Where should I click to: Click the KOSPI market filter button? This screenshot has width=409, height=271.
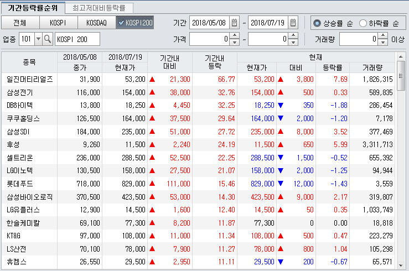click(58, 23)
